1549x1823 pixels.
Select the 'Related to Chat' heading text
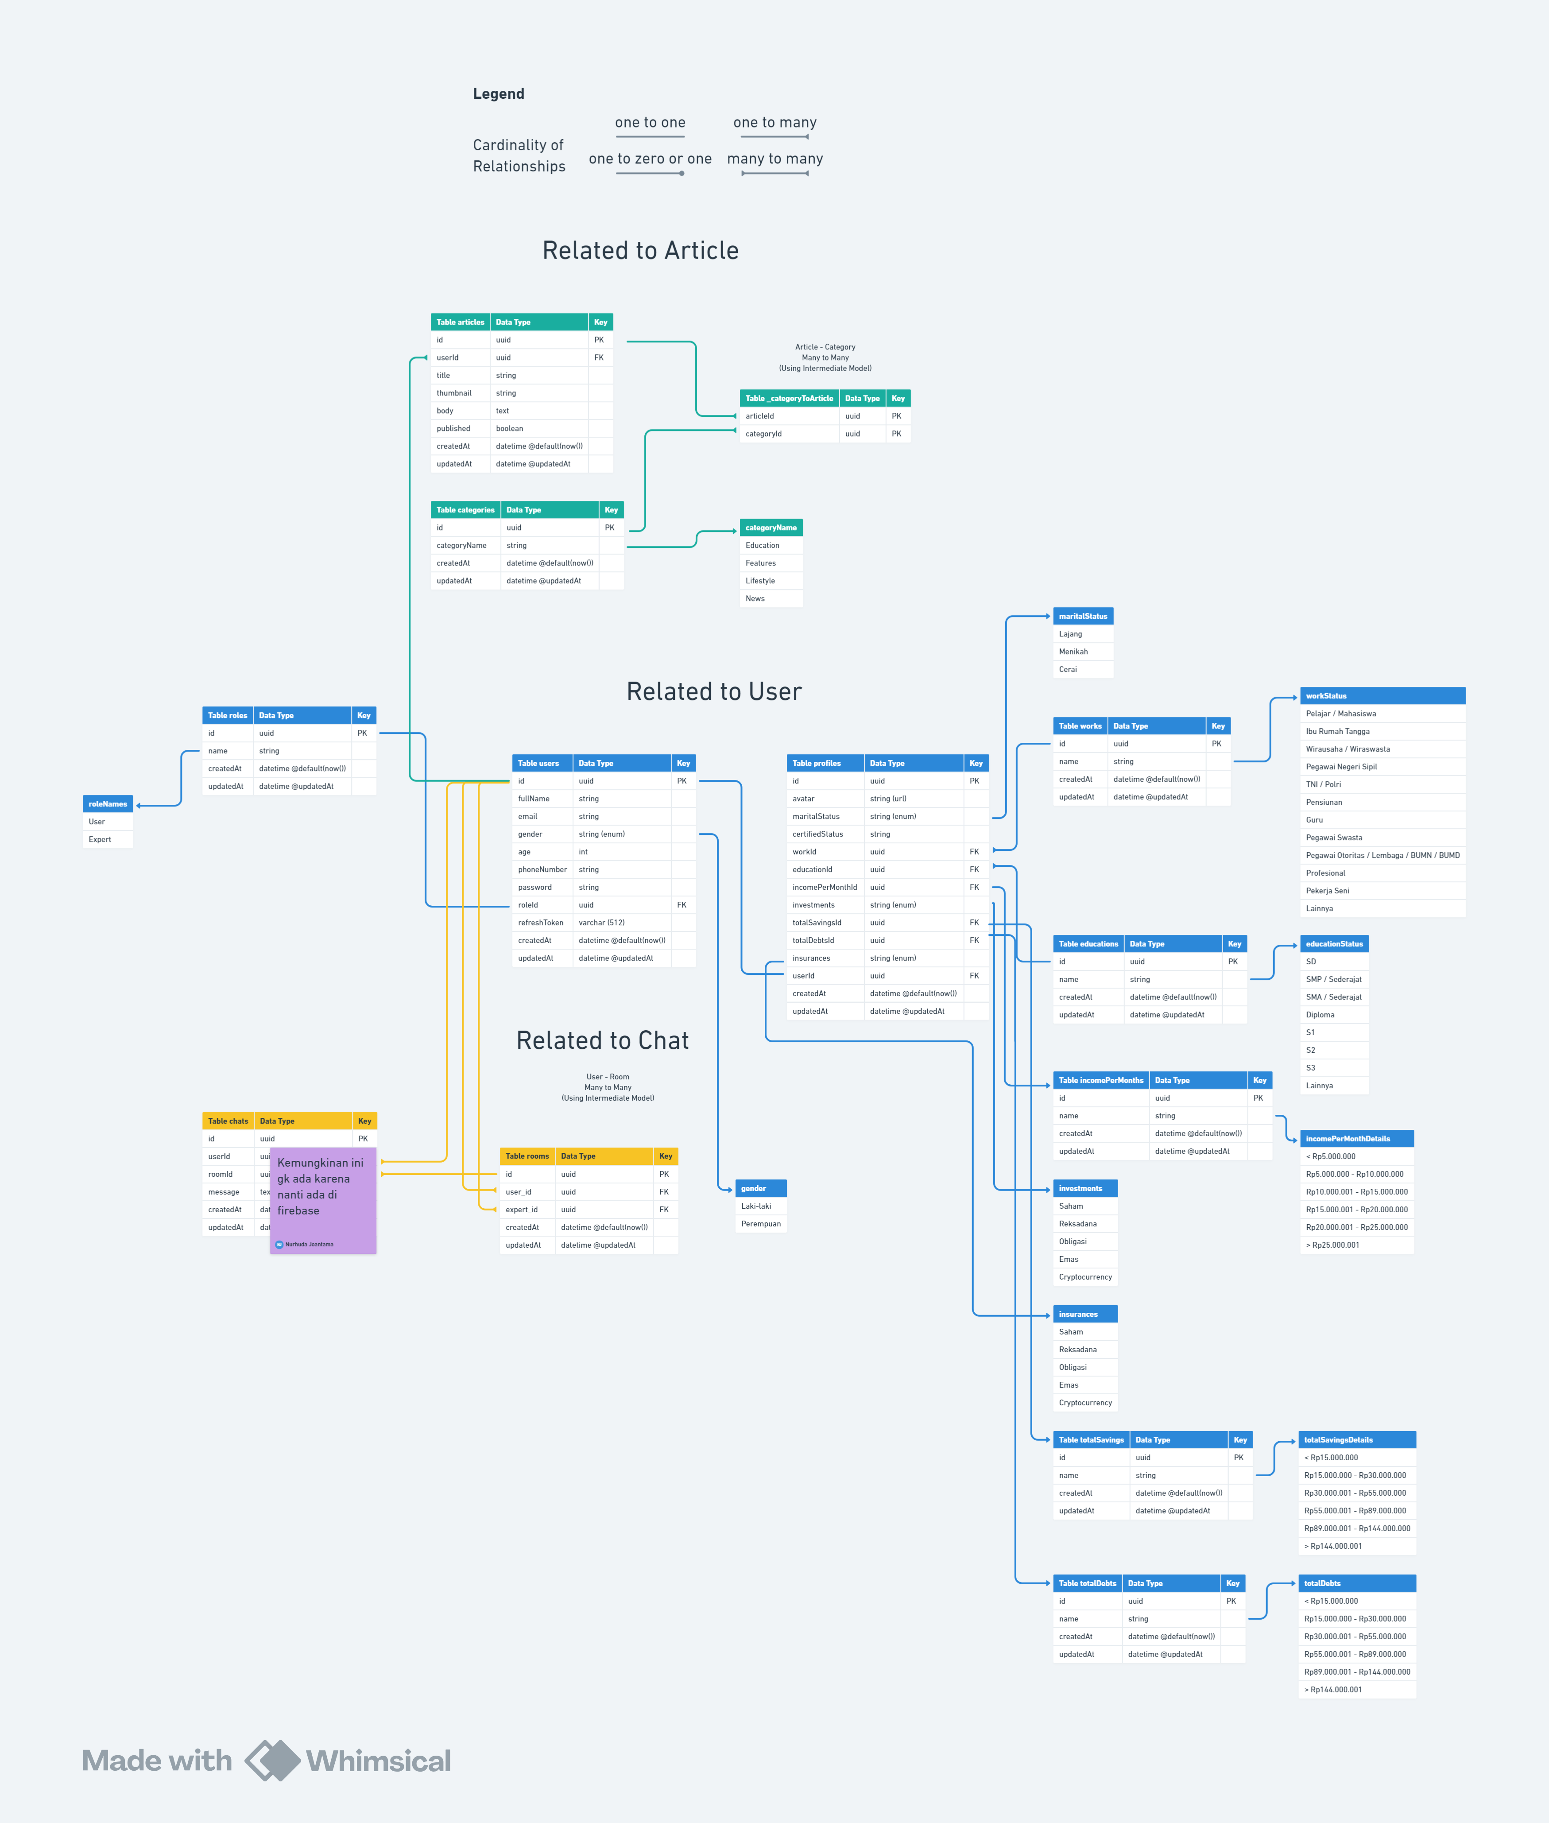602,1040
